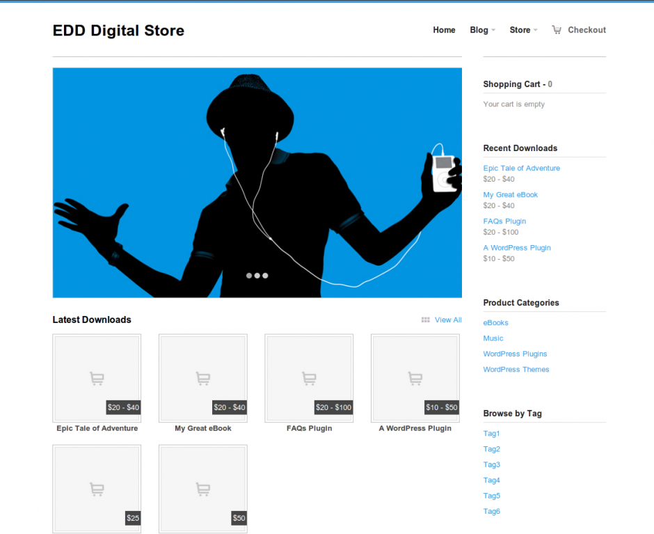Browse the eBooks category
Screen dimensions: 654x534
coord(495,323)
